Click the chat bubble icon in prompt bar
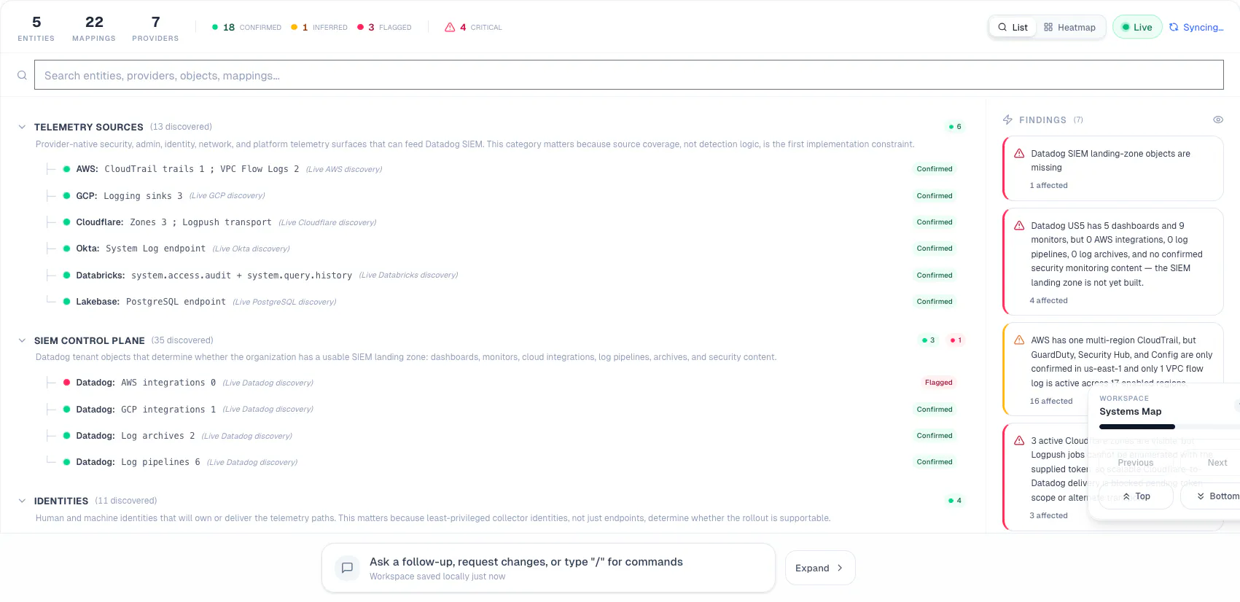1240x602 pixels. [347, 568]
